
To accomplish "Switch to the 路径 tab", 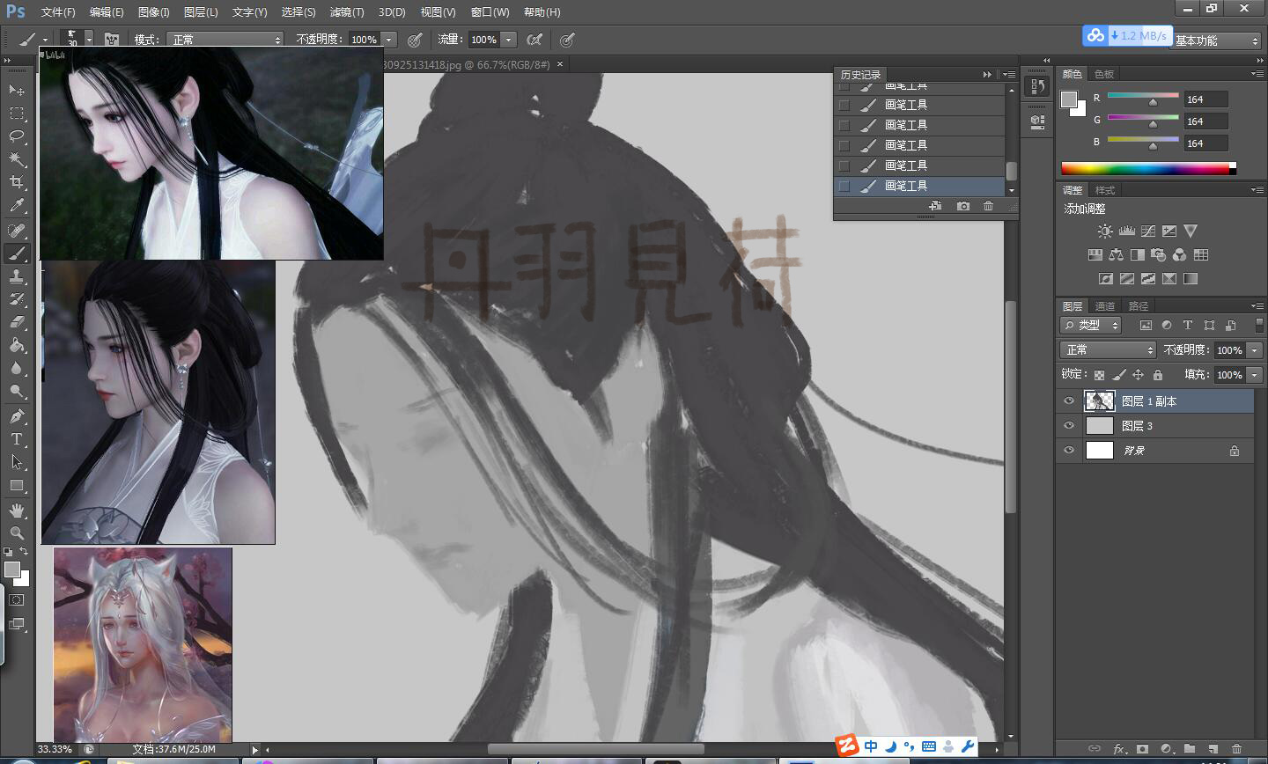I will pos(1139,306).
